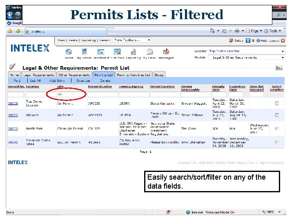Click the Permit Number filter field

pos(103,94)
